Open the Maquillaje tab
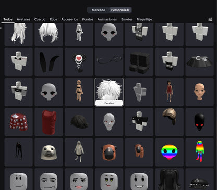 tap(144, 19)
